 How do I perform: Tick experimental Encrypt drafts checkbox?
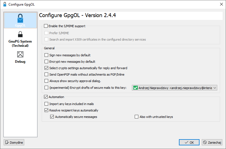pos(46,88)
